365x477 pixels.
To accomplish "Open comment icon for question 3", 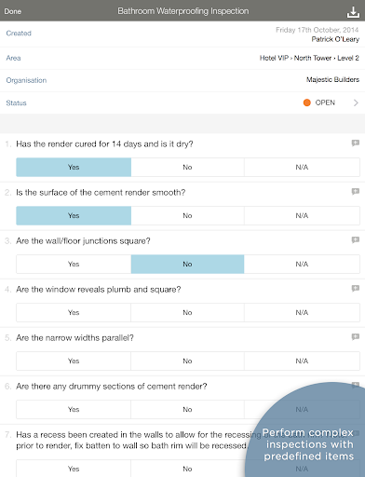I will (x=356, y=240).
